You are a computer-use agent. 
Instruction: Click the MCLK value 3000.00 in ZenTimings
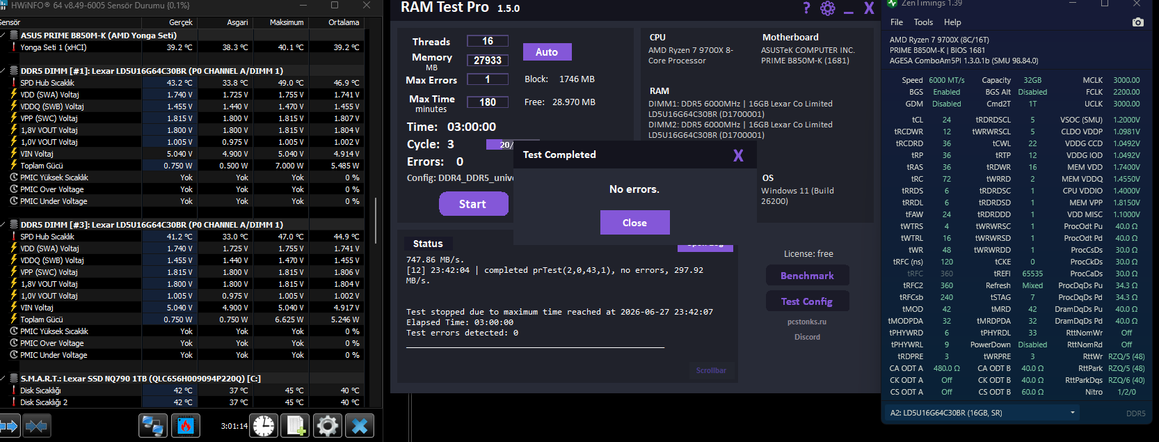(1126, 80)
